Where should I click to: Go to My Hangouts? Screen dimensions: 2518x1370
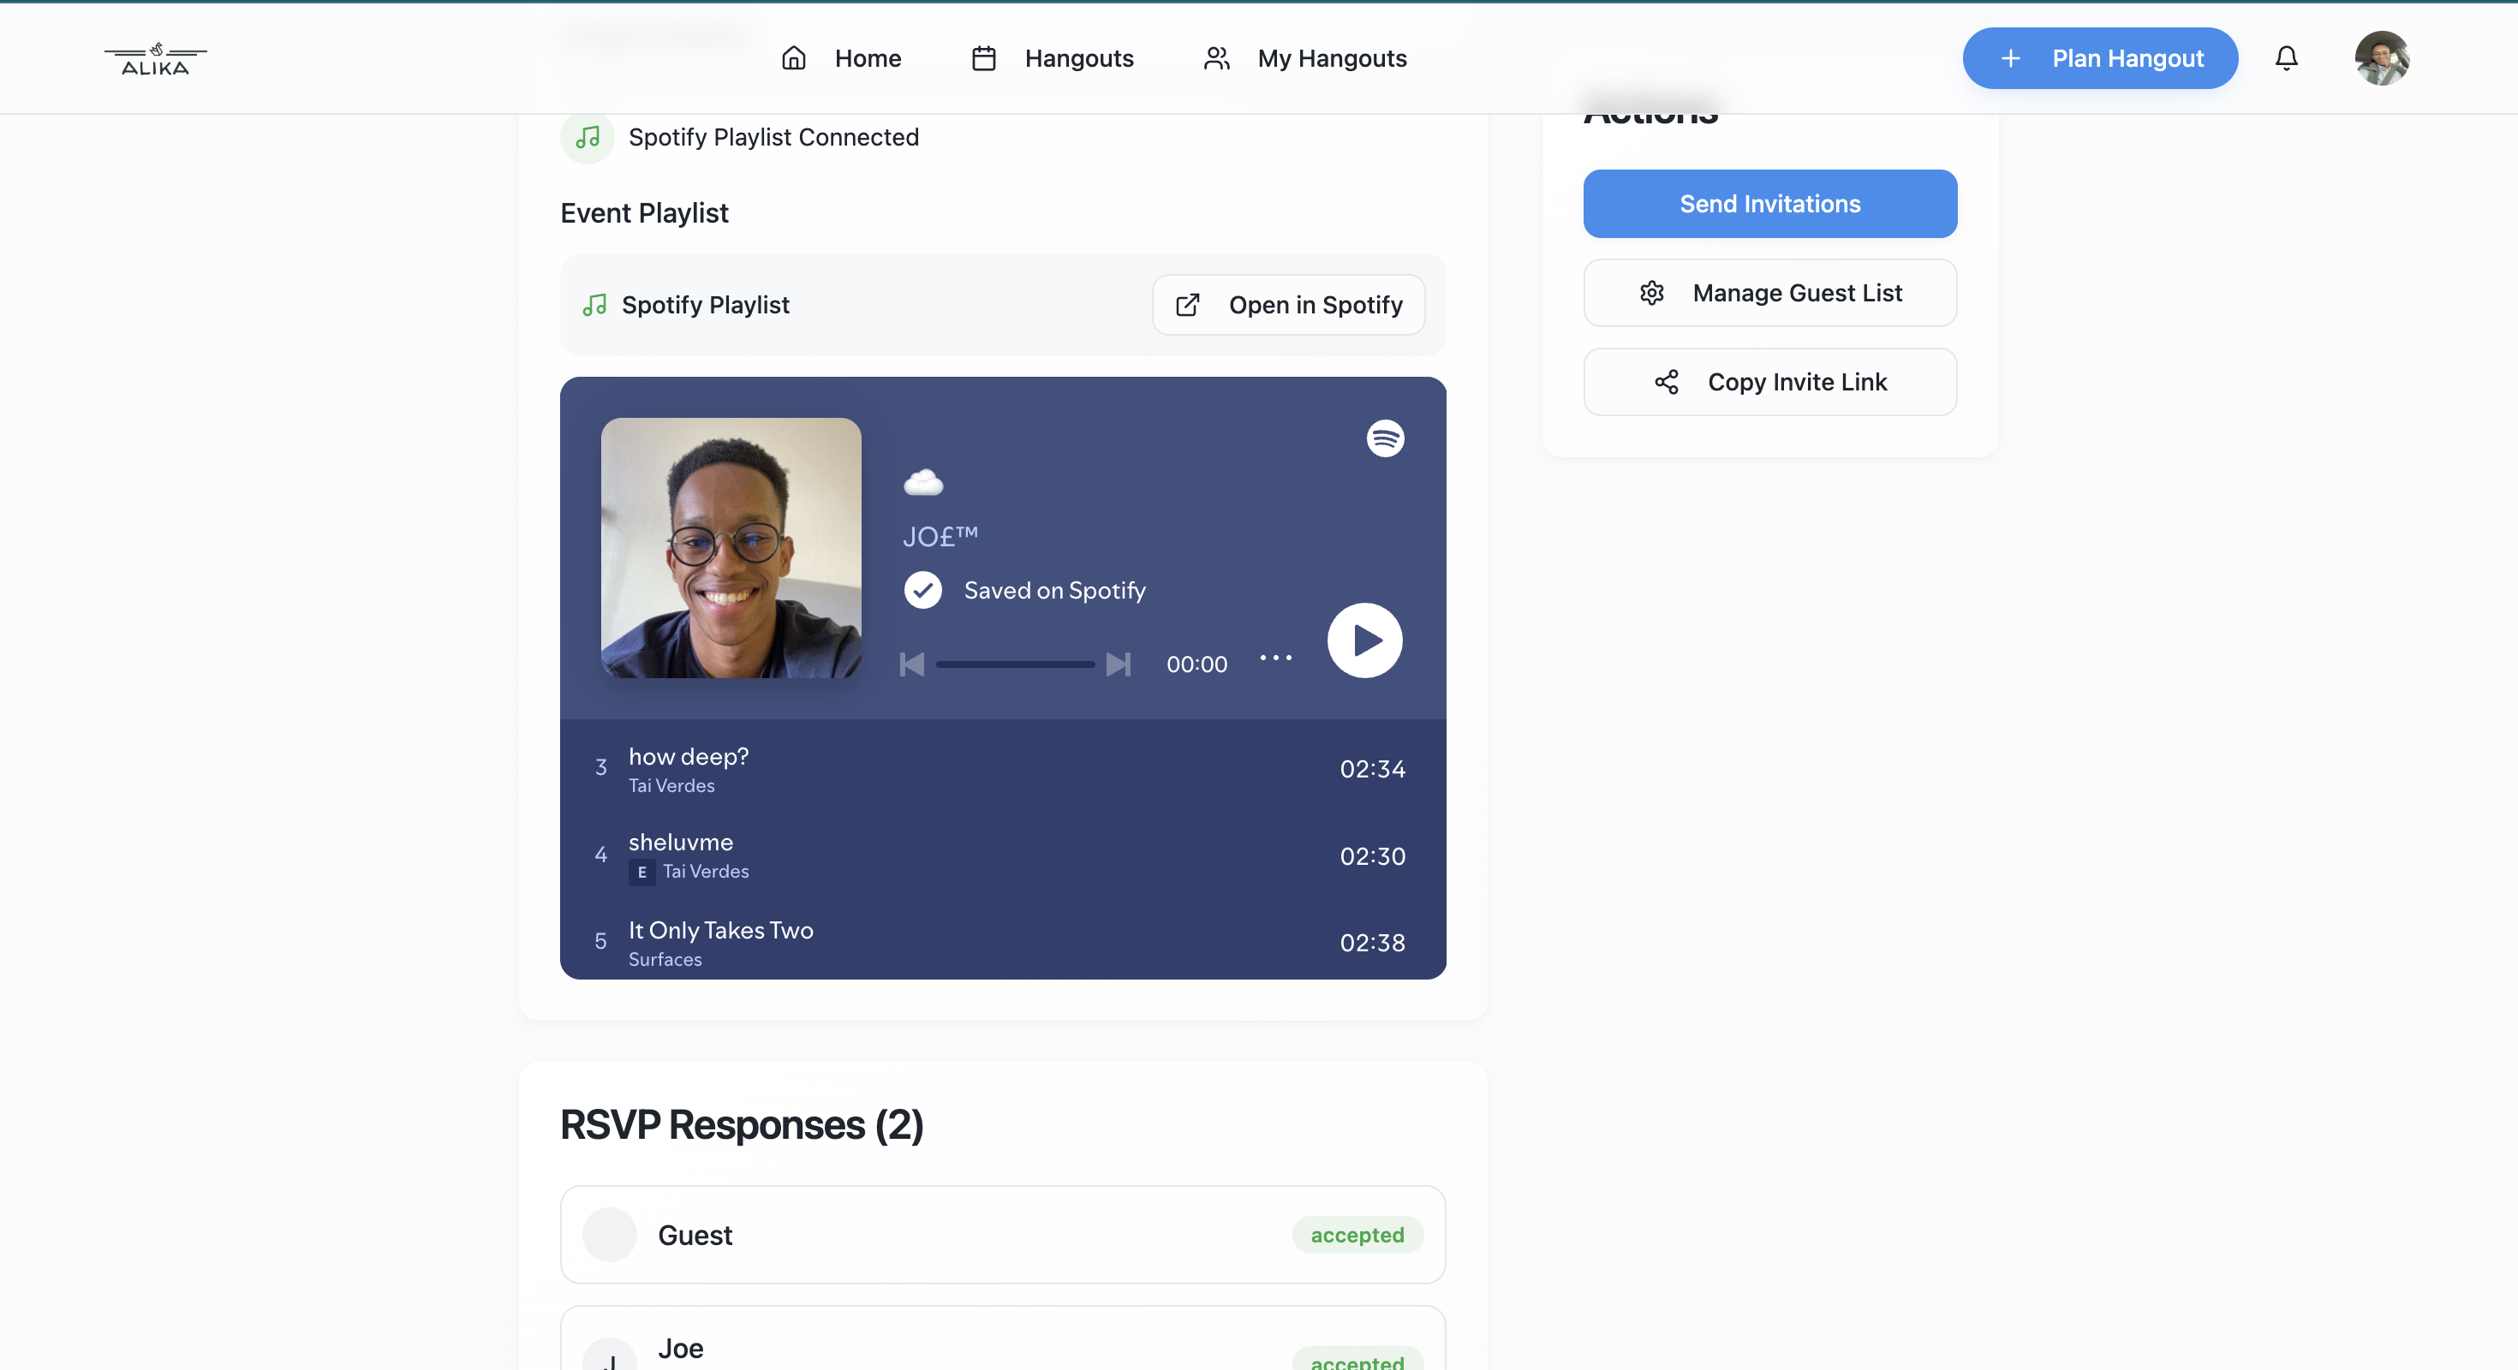[1305, 58]
